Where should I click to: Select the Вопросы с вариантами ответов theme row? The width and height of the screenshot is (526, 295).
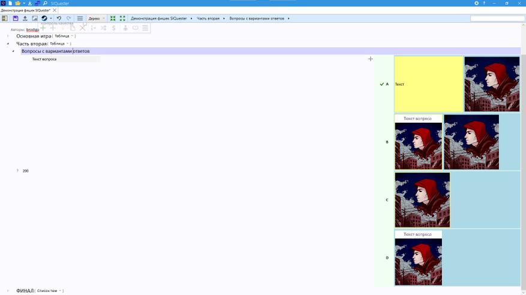pyautogui.click(x=270, y=51)
